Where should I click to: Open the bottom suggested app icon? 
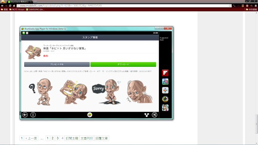pyautogui.click(x=165, y=108)
